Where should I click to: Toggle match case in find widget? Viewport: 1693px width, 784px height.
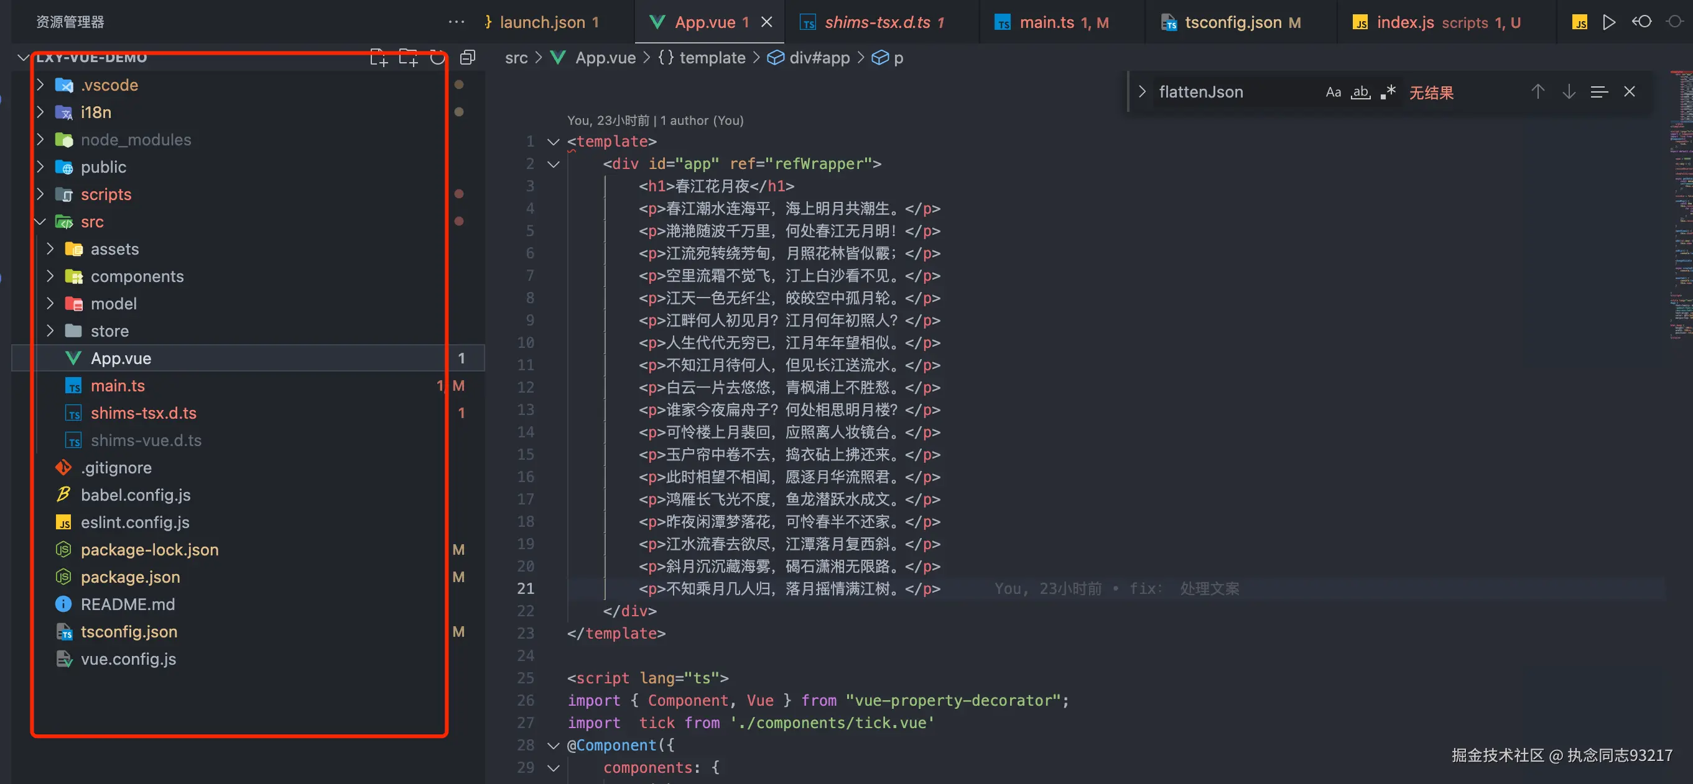coord(1333,93)
